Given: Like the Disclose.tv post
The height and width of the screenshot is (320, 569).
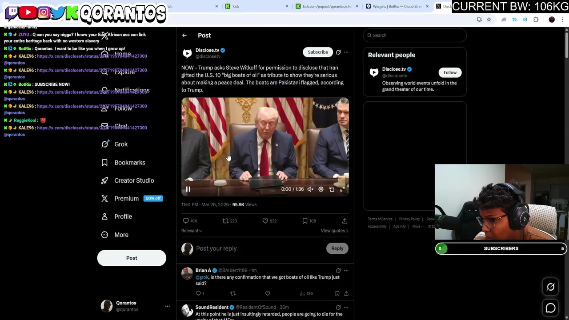Looking at the screenshot, I should (x=265, y=221).
